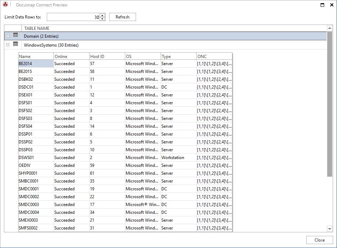
Task: Click the Close button at the bottom
Action: pyautogui.click(x=320, y=240)
